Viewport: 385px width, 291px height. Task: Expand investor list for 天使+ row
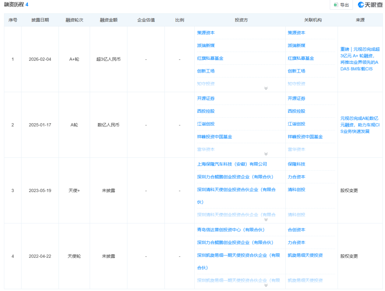point(266,220)
